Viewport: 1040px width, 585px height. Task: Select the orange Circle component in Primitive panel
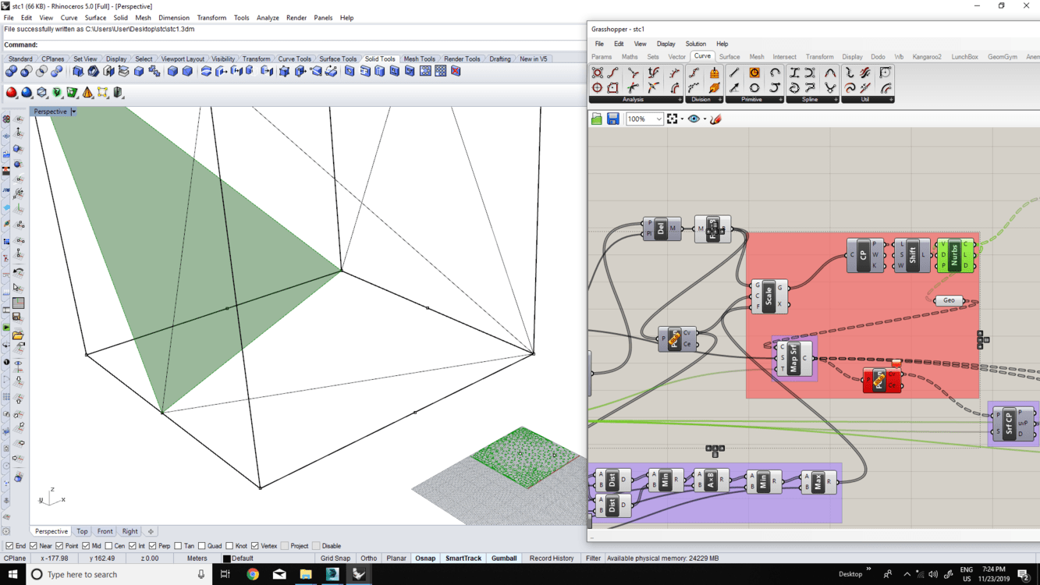click(754, 73)
